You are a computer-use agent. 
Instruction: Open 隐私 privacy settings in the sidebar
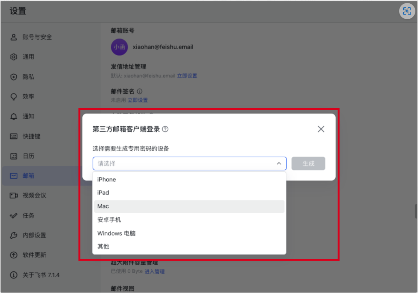[28, 77]
